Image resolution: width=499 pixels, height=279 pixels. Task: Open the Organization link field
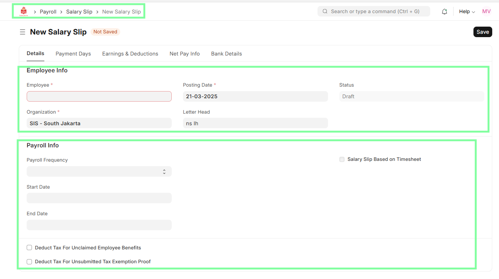coord(99,123)
